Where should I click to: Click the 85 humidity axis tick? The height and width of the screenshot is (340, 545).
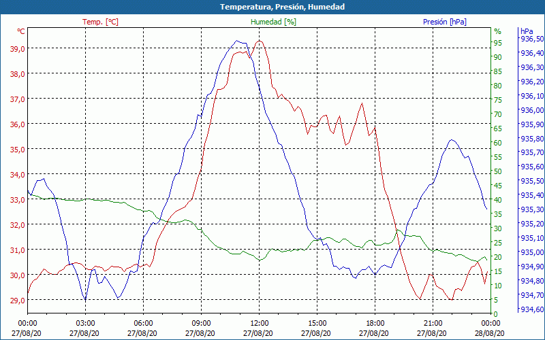(x=498, y=71)
